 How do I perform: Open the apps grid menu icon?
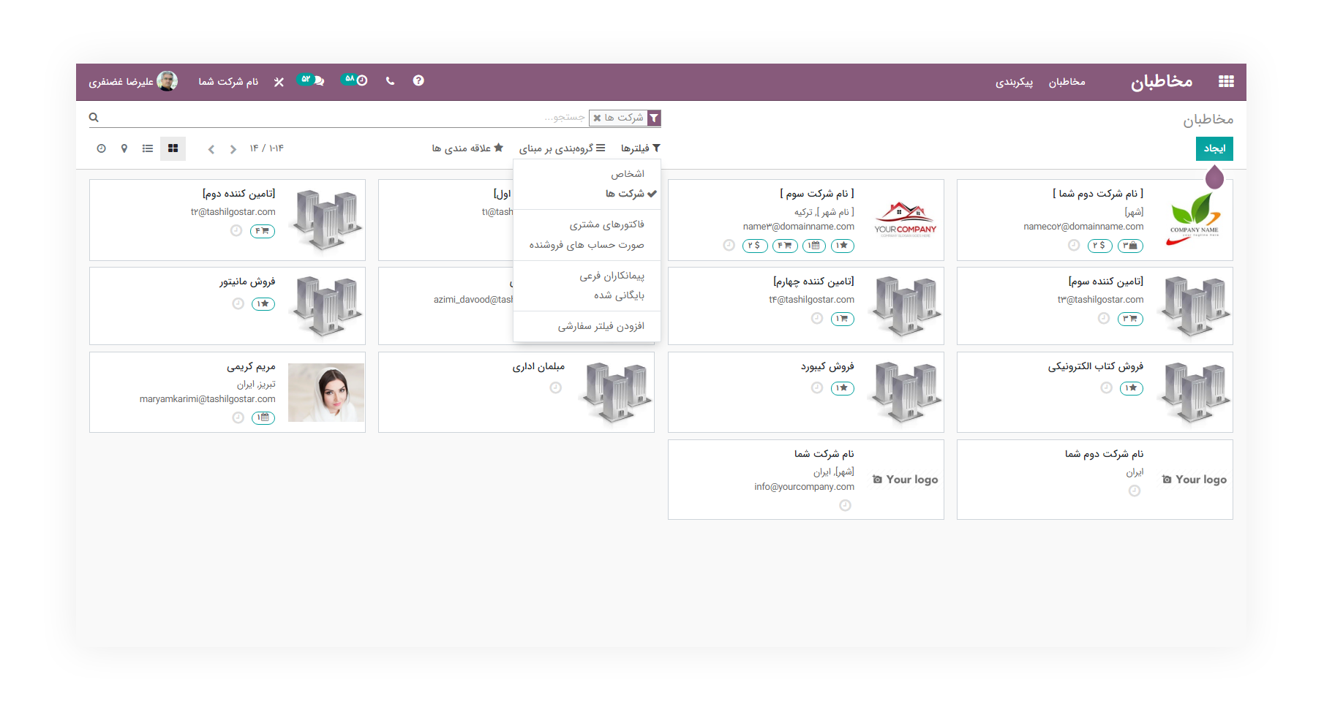(1226, 81)
